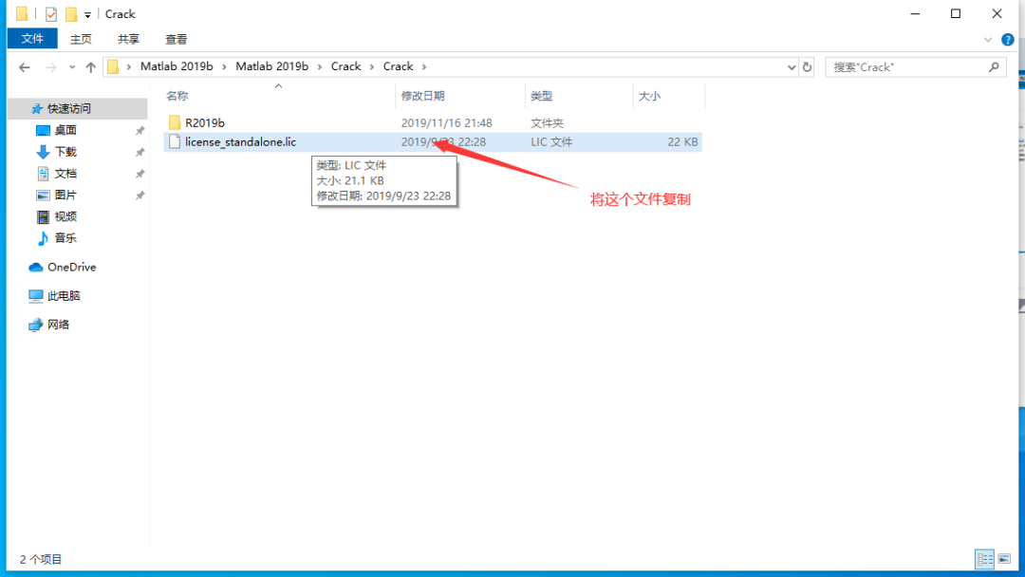
Task: Click first Matlab 2019b breadcrumb
Action: click(177, 66)
